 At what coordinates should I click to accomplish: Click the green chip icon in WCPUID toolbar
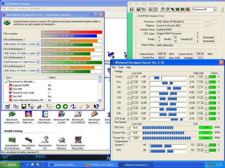point(177,10)
